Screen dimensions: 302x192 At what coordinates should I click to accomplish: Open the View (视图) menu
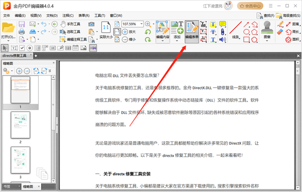[x=36, y=16]
